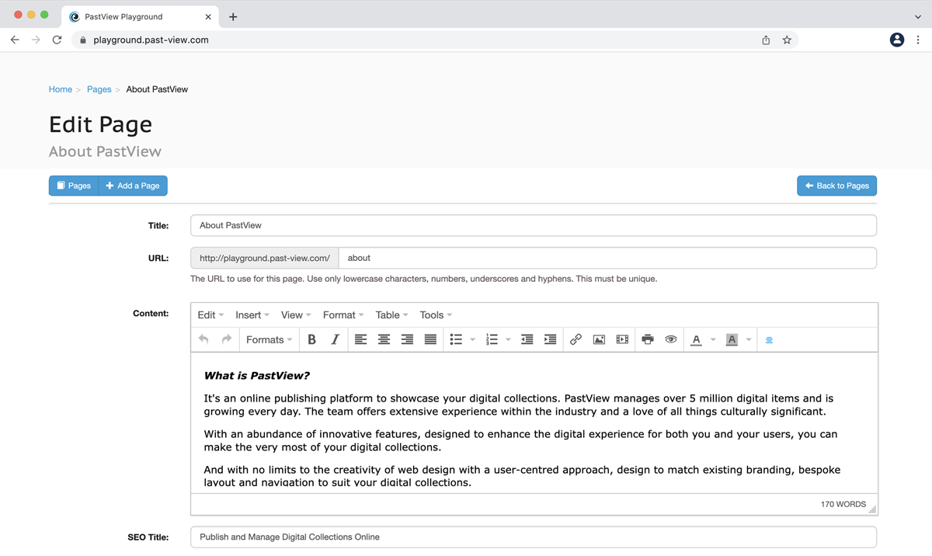Click the Back to Pages button
932x556 pixels.
[836, 186]
